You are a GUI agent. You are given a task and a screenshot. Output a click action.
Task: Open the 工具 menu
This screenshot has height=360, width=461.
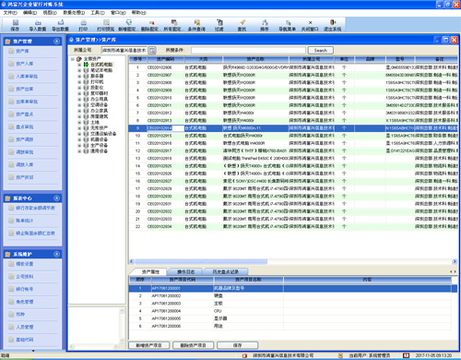pyautogui.click(x=98, y=13)
